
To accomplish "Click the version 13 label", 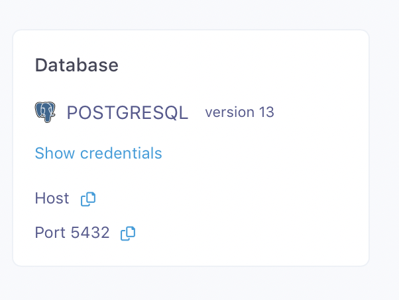I will [x=239, y=112].
